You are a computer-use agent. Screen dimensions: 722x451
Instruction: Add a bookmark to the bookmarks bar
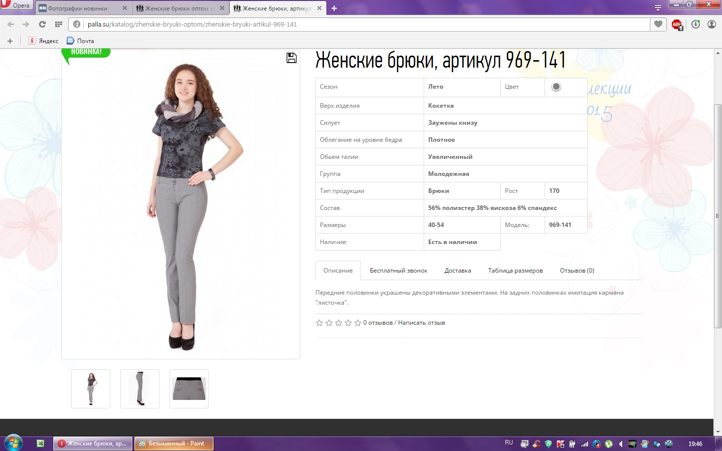point(10,41)
